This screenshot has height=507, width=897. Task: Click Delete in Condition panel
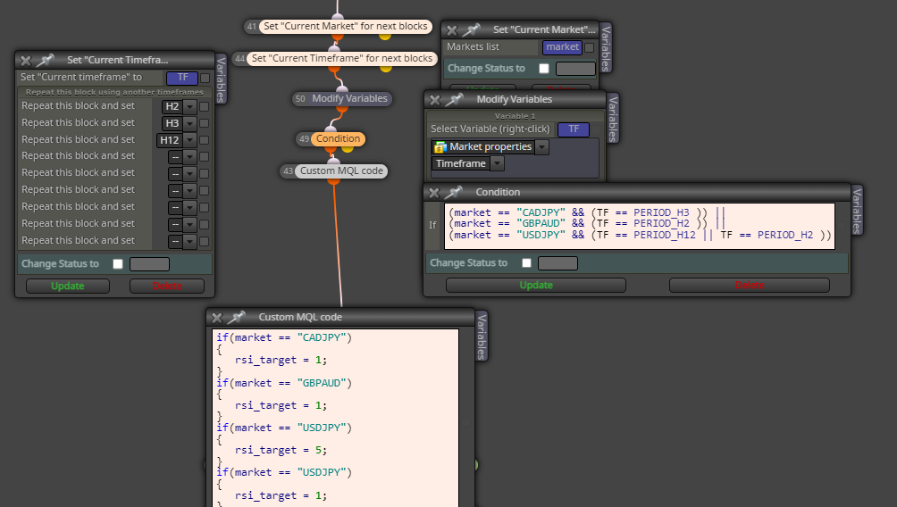tap(750, 286)
